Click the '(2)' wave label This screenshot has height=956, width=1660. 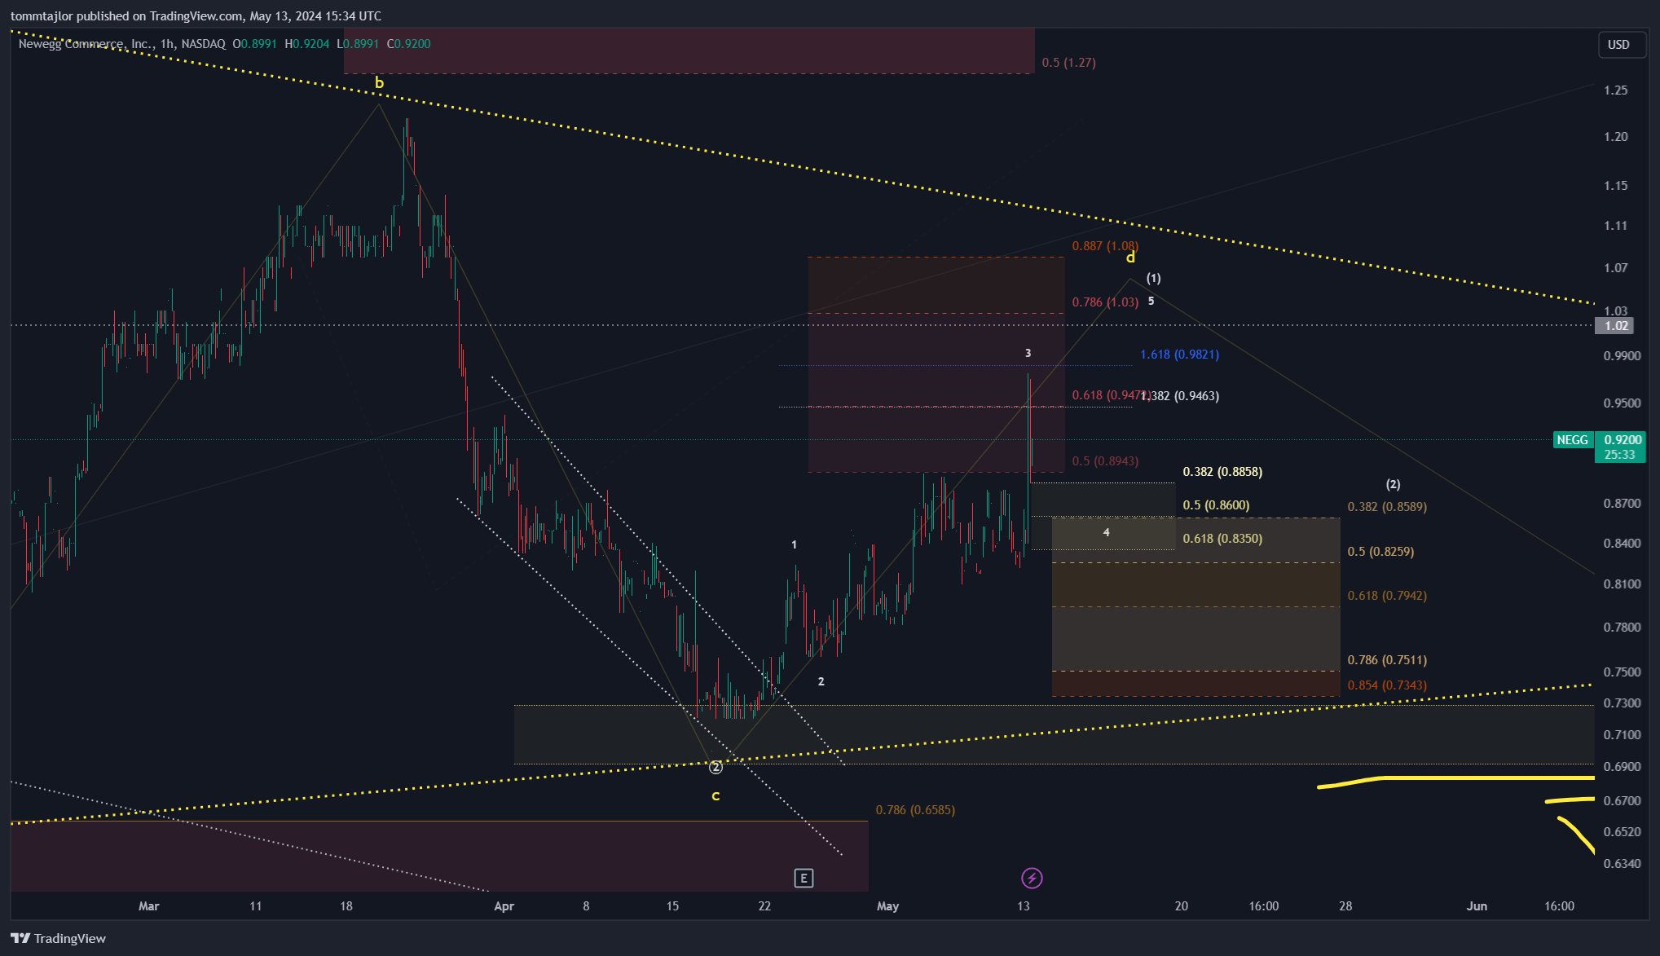point(1394,484)
